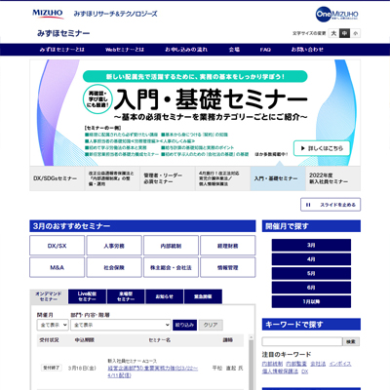390x390 pixels.
Task: Show the 2022年度新入社員セミナー slide
Action: coord(332,178)
